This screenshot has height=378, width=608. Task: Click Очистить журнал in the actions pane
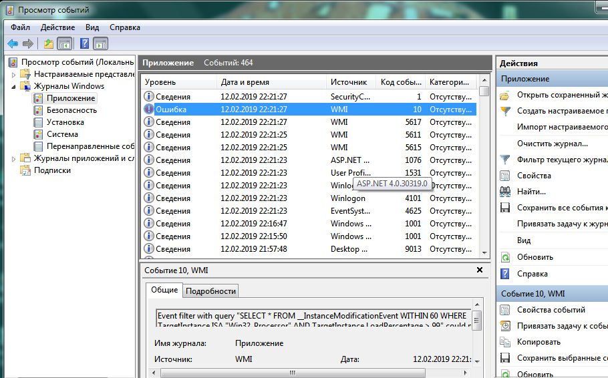pos(552,144)
